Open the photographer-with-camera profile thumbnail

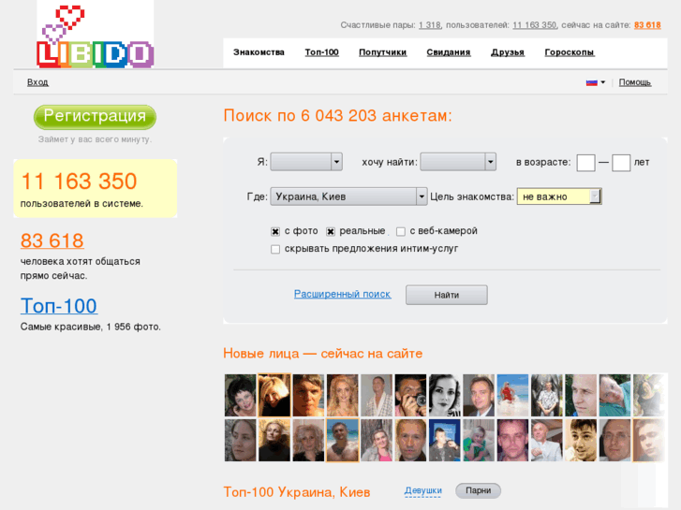[x=410, y=396]
